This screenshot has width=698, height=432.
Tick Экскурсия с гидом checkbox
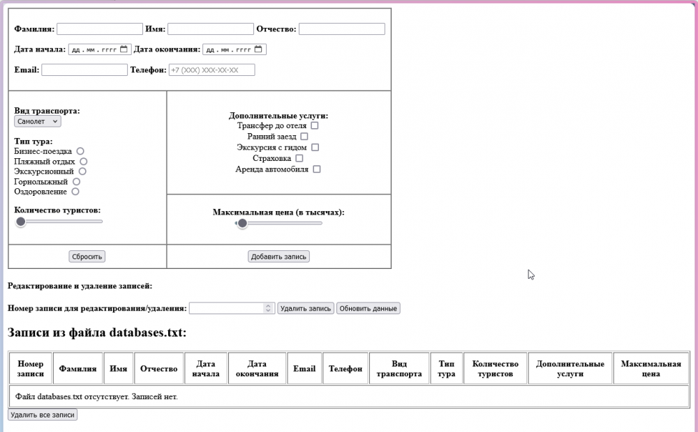click(x=315, y=148)
